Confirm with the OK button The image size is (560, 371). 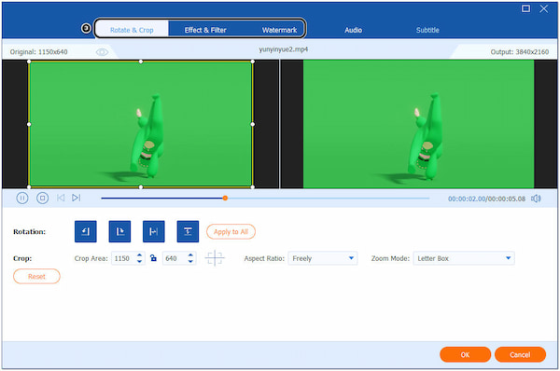coord(465,354)
